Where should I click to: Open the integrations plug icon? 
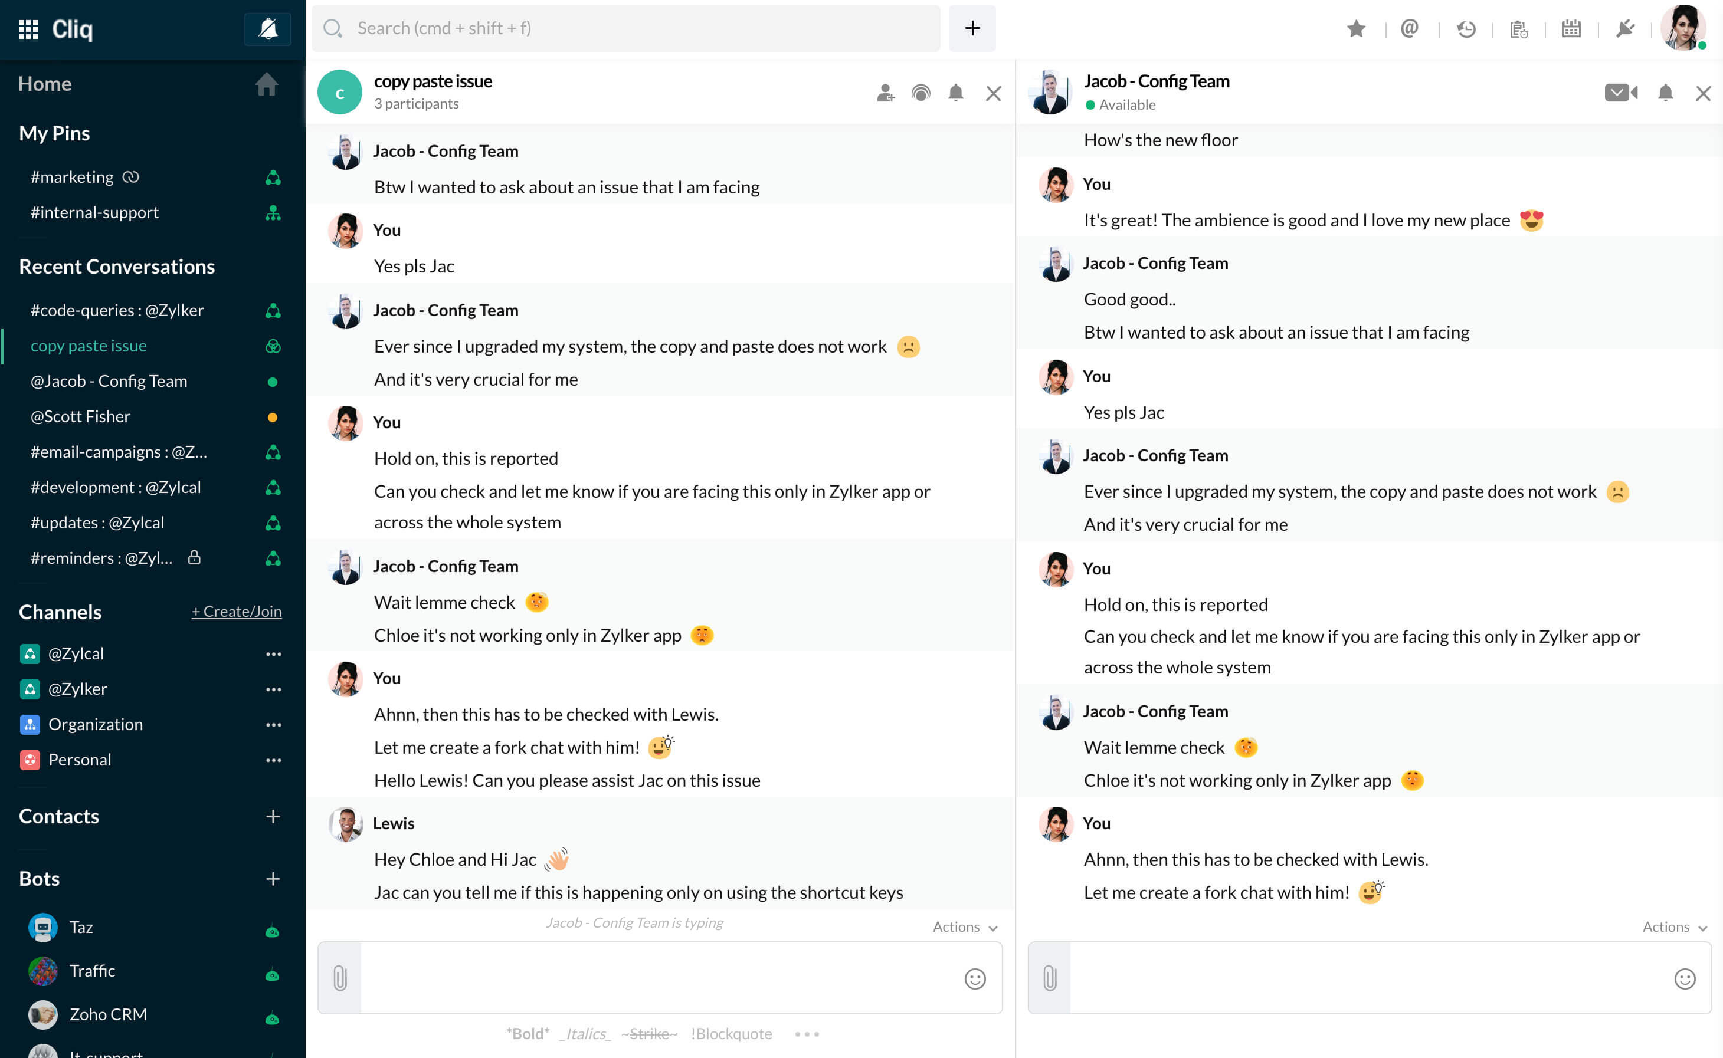(1625, 29)
